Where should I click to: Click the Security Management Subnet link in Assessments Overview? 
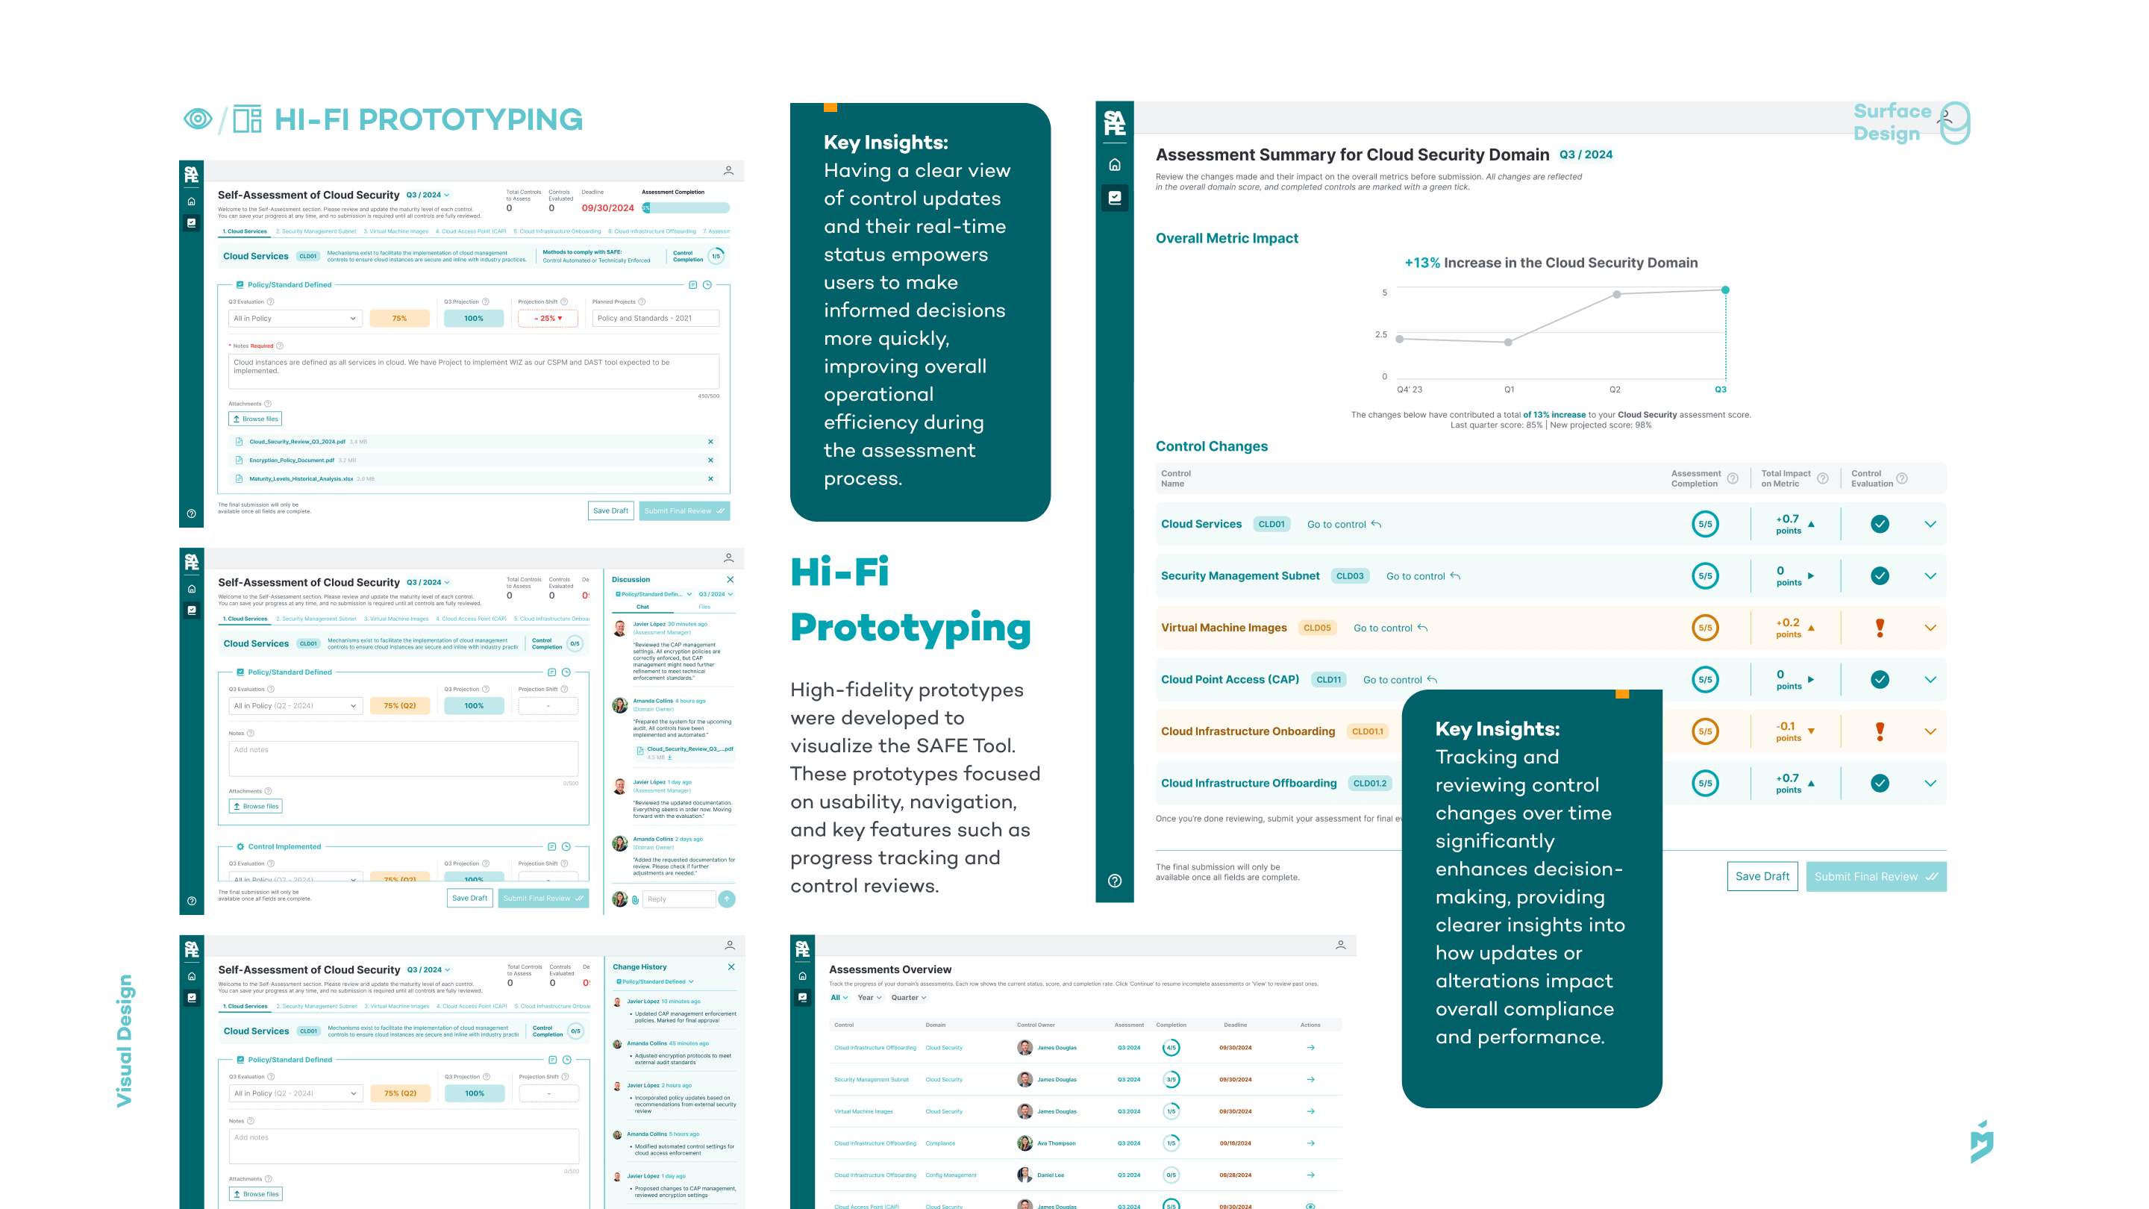pos(871,1079)
